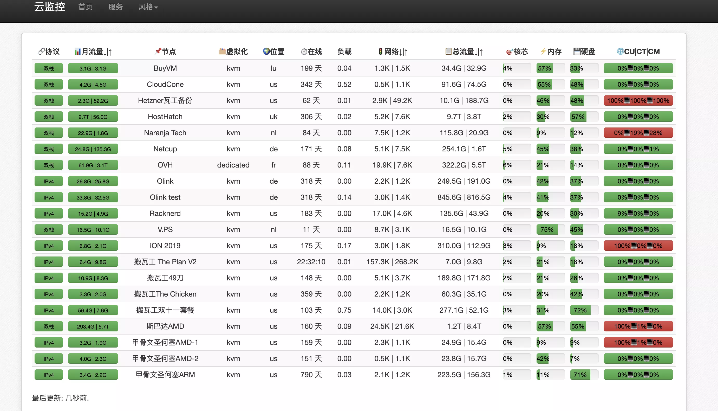This screenshot has height=411, width=718.
Task: Click the 斯巴达AMD node name
Action: click(165, 327)
